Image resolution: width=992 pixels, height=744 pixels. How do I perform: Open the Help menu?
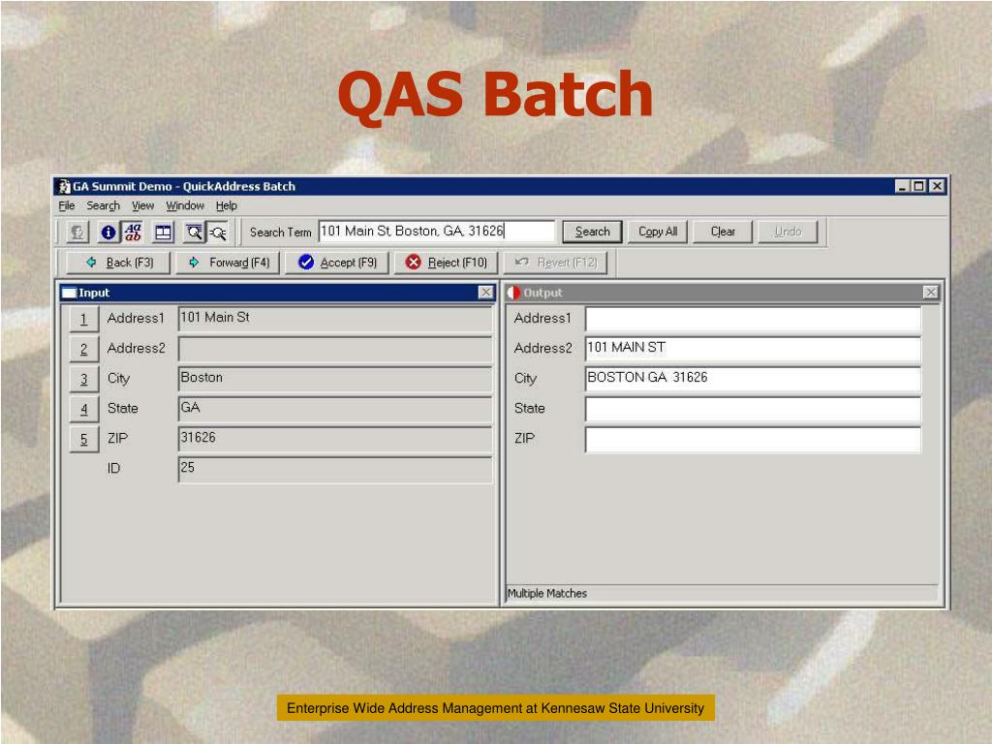[227, 205]
